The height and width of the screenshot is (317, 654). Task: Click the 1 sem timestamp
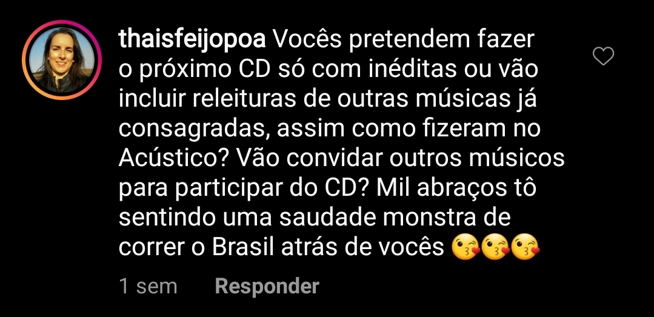pyautogui.click(x=148, y=287)
